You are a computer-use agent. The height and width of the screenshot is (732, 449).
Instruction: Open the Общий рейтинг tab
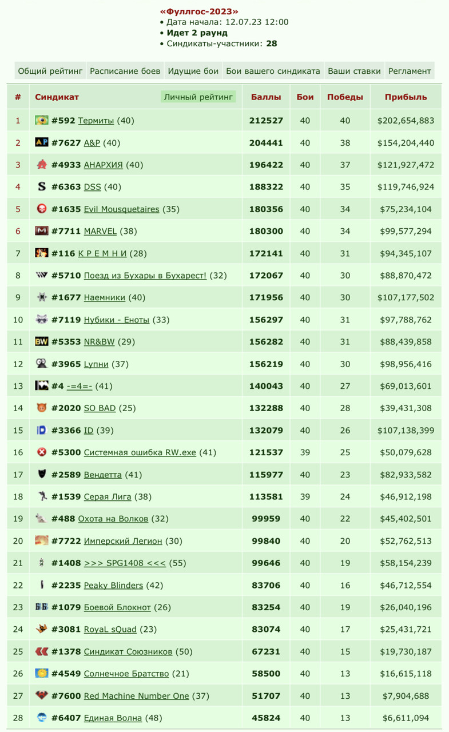coord(50,71)
